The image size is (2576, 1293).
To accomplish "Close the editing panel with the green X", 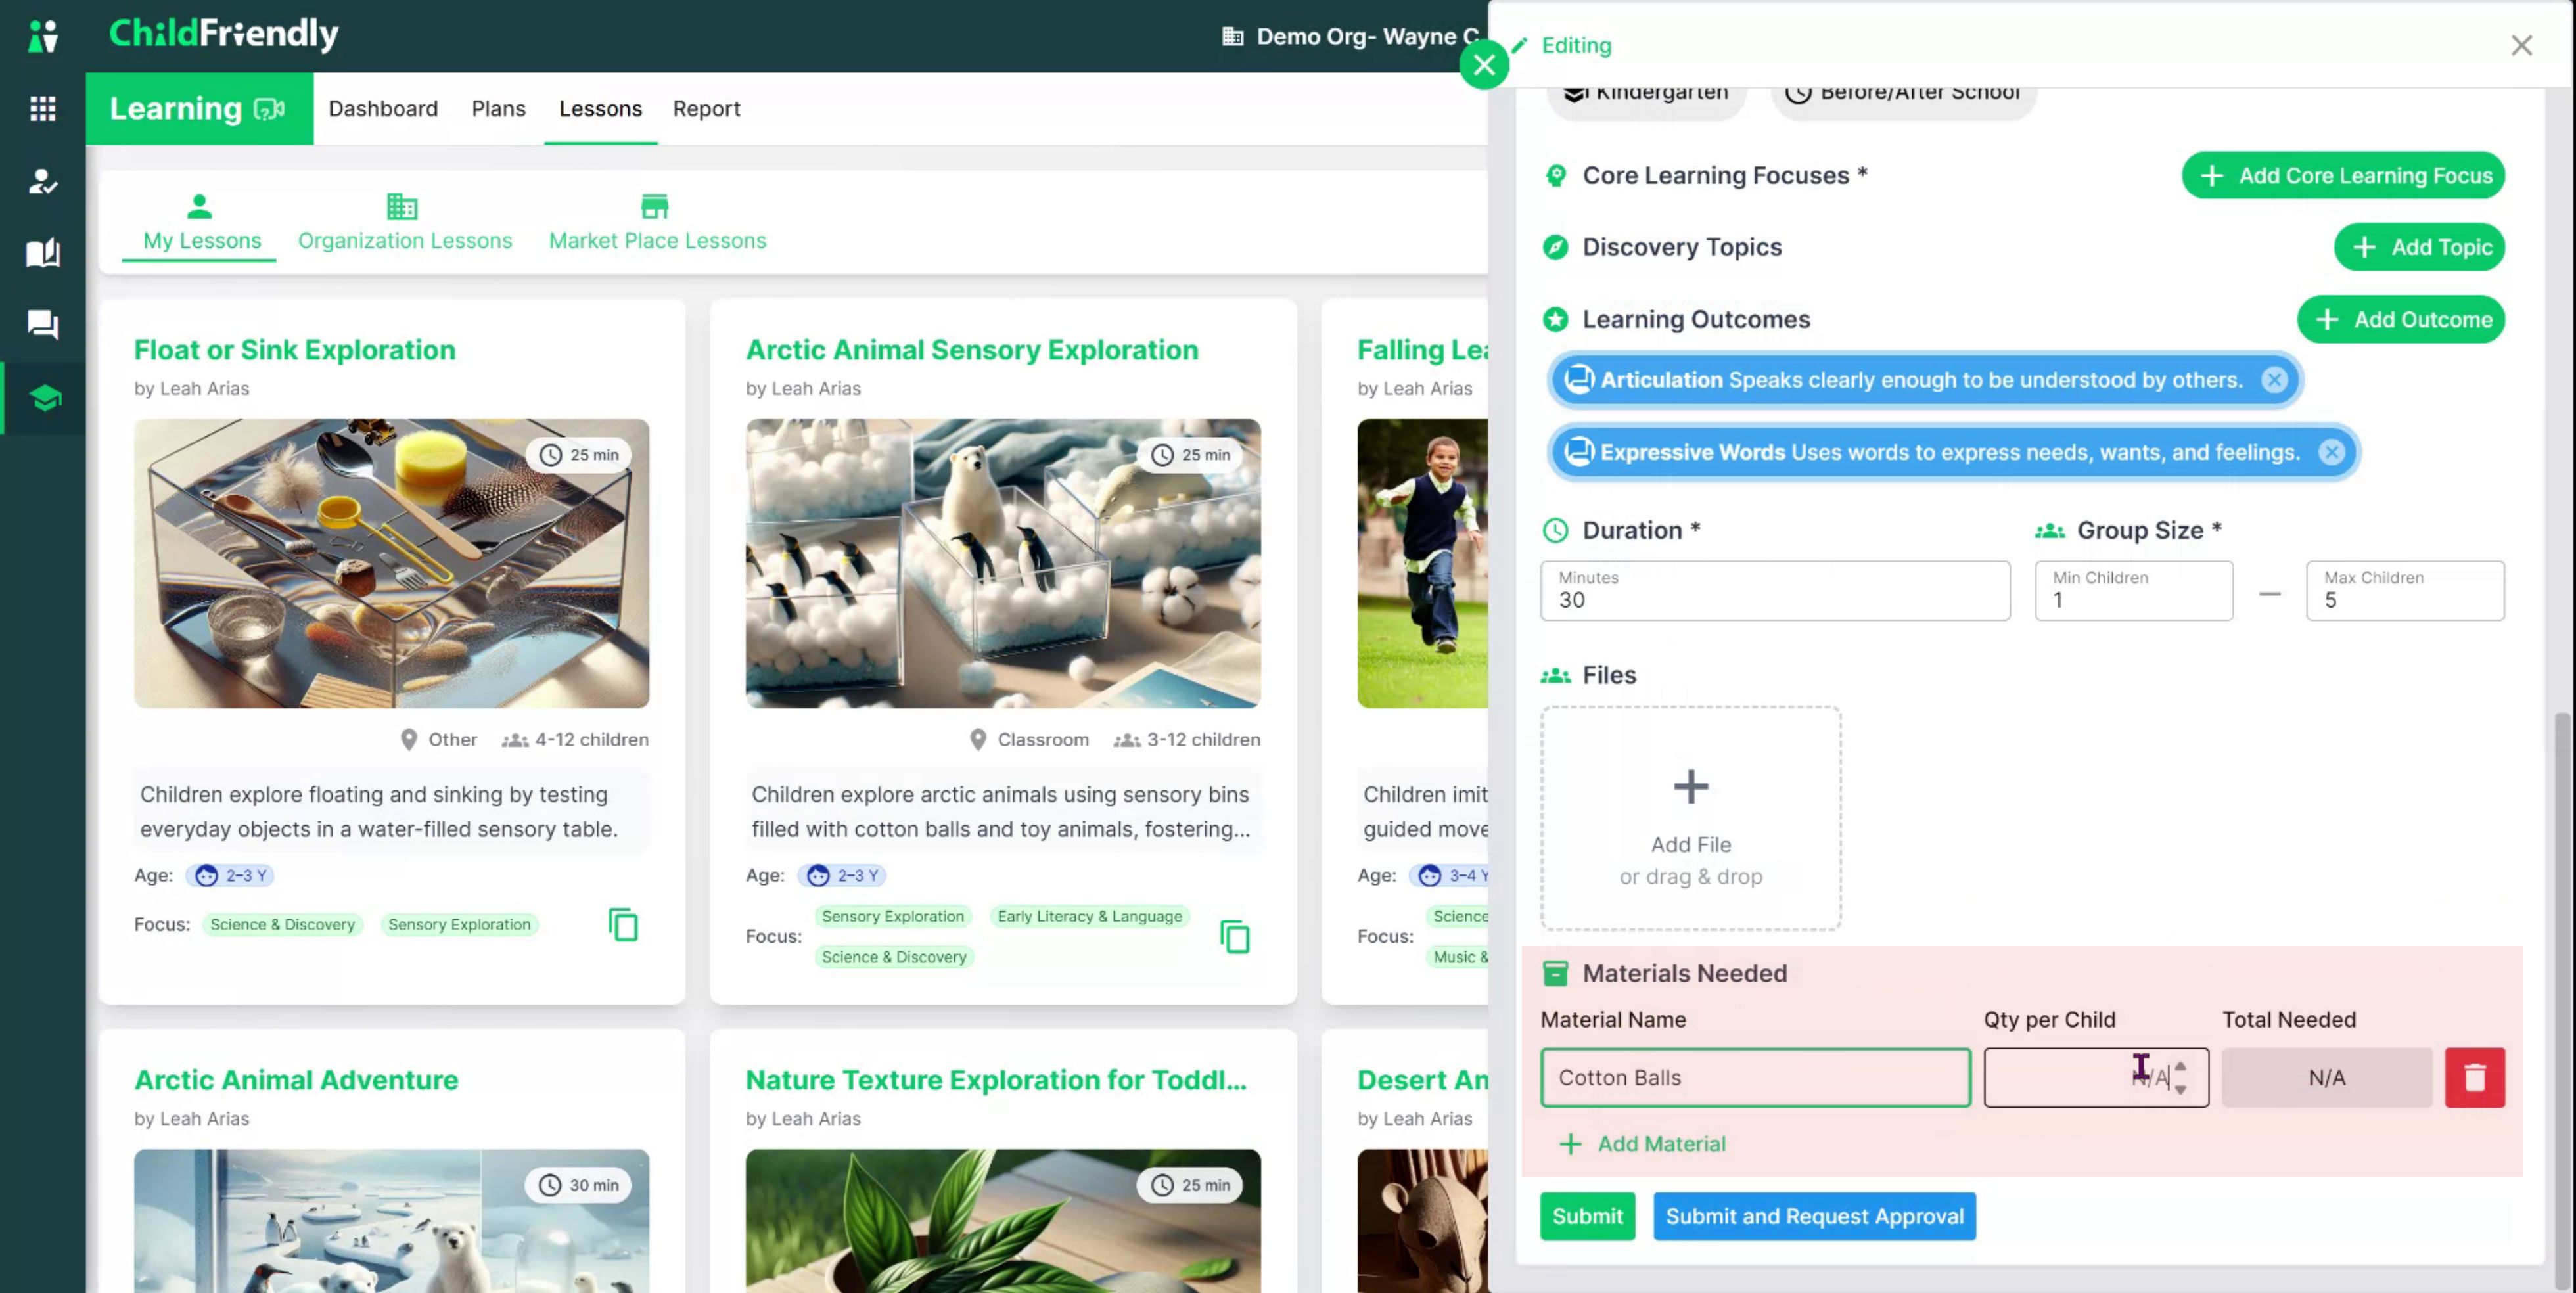I will pos(1484,66).
